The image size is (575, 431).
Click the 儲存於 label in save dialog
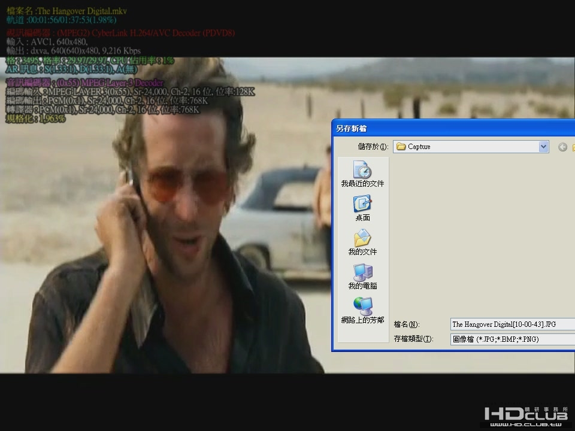coord(373,147)
